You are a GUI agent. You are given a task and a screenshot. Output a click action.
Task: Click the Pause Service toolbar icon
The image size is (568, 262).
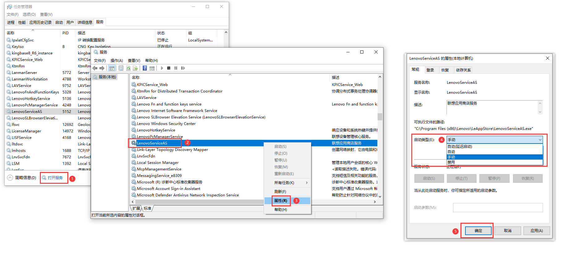(x=176, y=68)
